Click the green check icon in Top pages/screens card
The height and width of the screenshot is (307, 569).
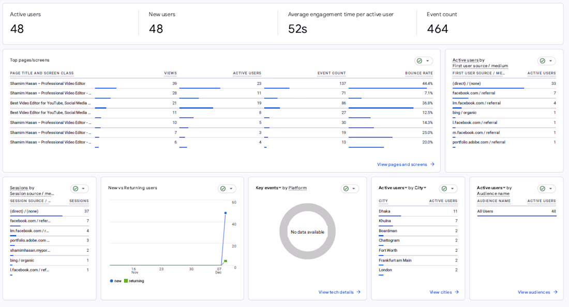pyautogui.click(x=420, y=61)
